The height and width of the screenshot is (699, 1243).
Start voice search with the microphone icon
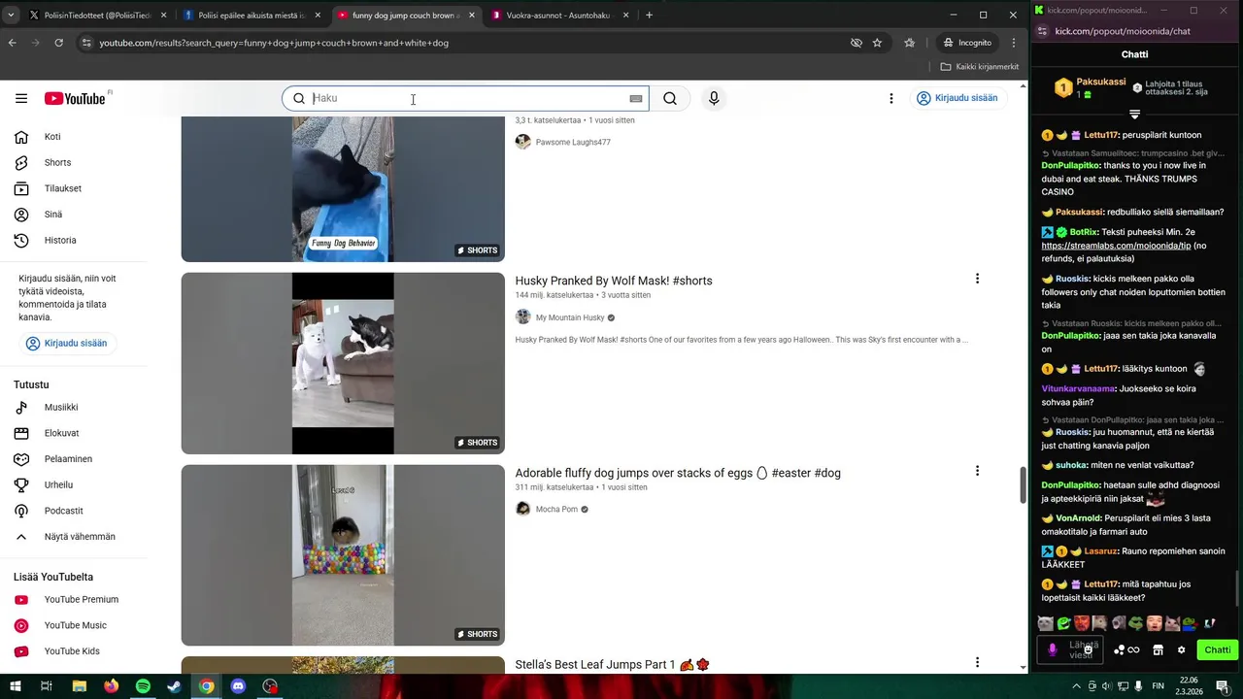[714, 98]
